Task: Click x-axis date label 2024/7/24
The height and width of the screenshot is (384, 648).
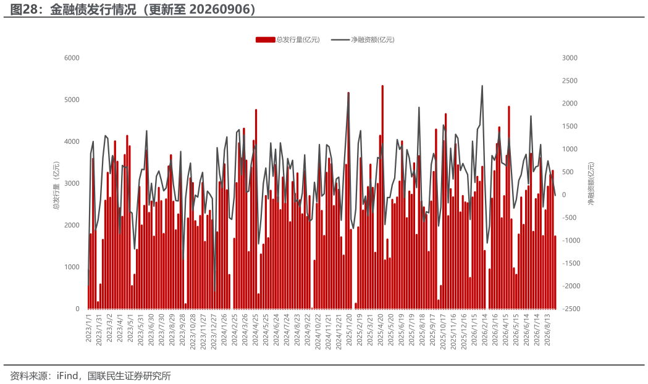Action: point(287,330)
